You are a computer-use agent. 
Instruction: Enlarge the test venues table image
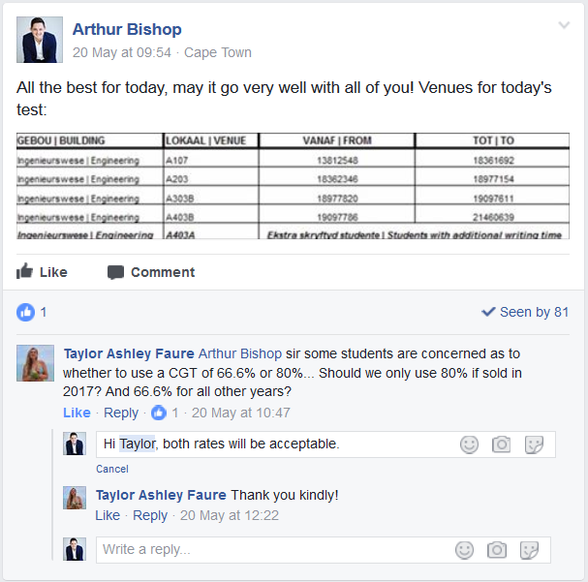[293, 186]
